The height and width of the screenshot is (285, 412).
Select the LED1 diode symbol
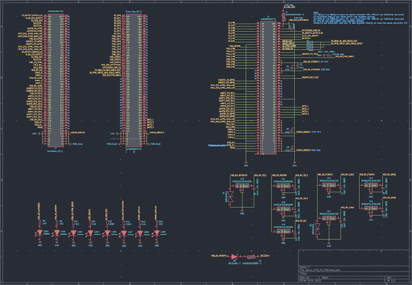pyautogui.click(x=40, y=233)
